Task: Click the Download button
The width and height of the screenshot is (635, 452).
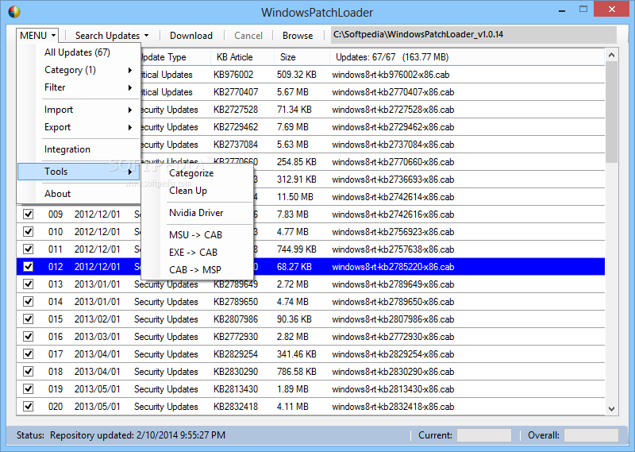Action: pos(191,36)
